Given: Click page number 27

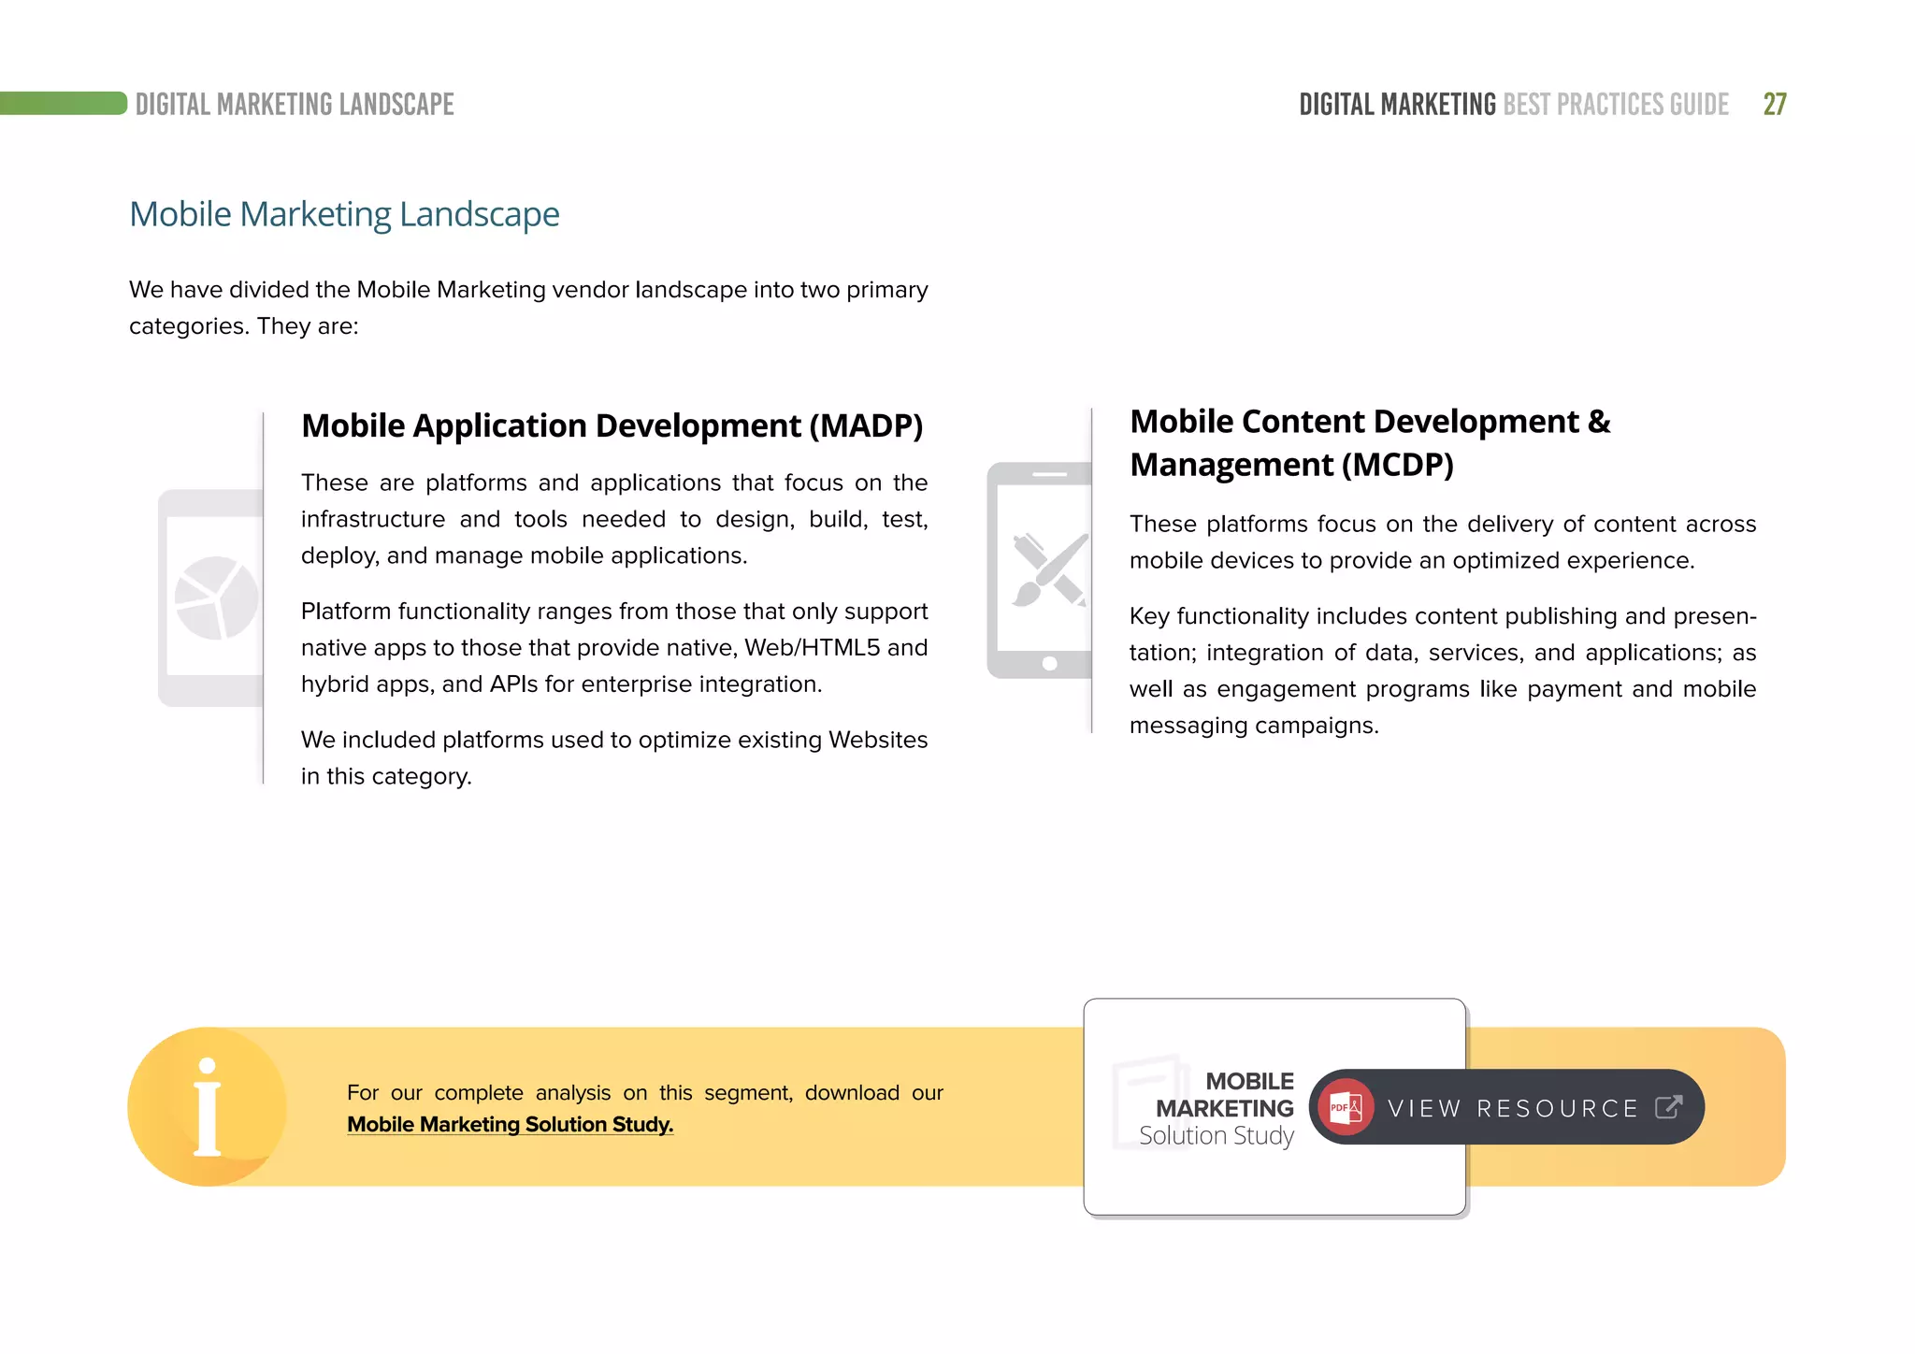Looking at the screenshot, I should 1775,104.
